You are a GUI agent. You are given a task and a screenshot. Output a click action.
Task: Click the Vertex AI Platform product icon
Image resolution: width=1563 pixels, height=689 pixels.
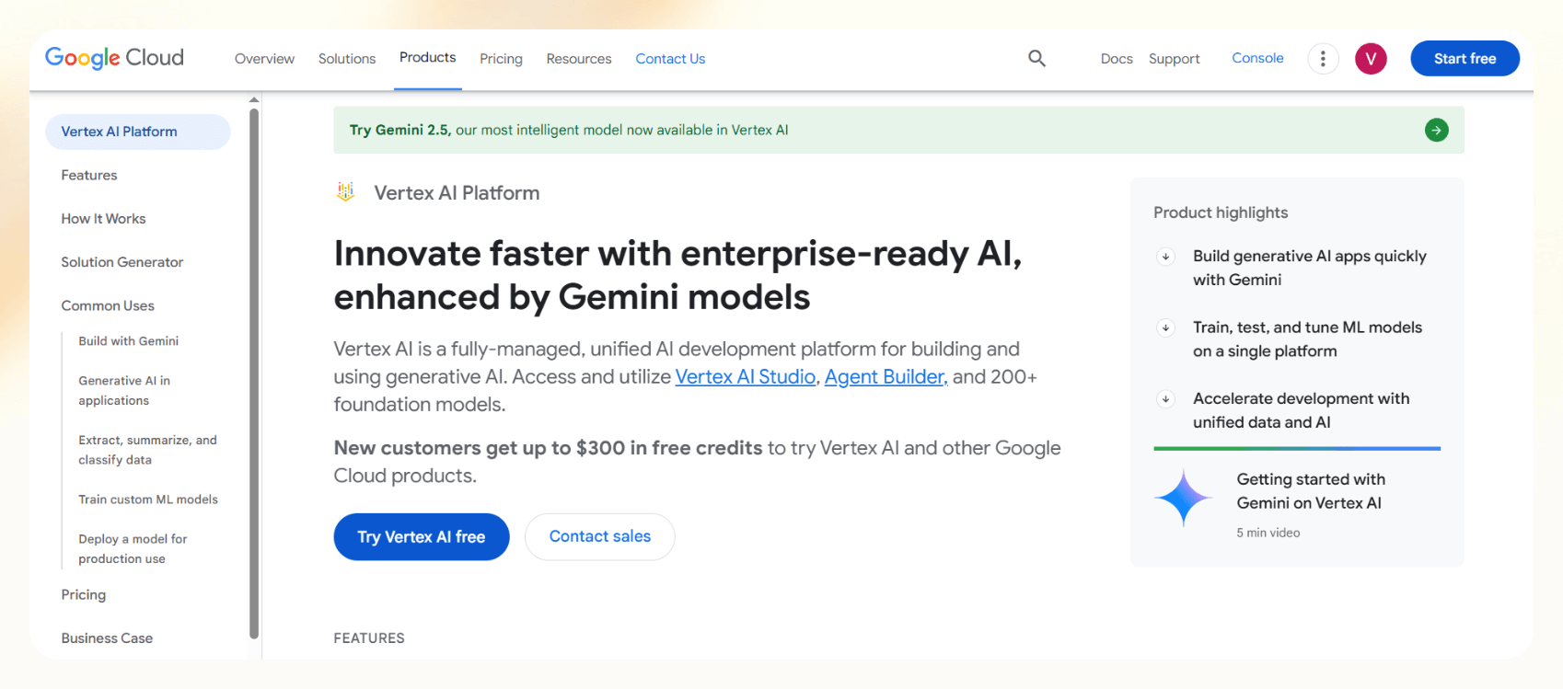pos(346,192)
